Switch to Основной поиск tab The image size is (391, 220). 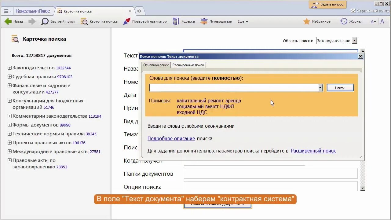point(156,65)
